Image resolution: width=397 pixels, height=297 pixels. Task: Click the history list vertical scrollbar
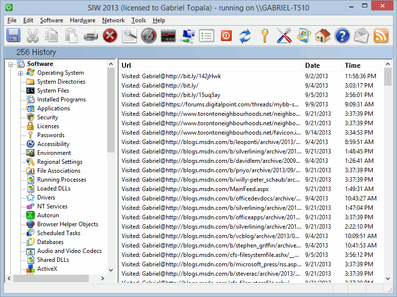tap(388, 173)
